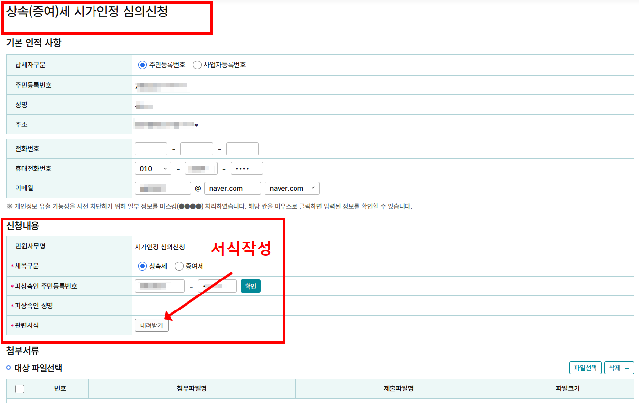639x403 pixels.
Task: Click the 개인정보 masking notice text
Action: click(x=209, y=207)
